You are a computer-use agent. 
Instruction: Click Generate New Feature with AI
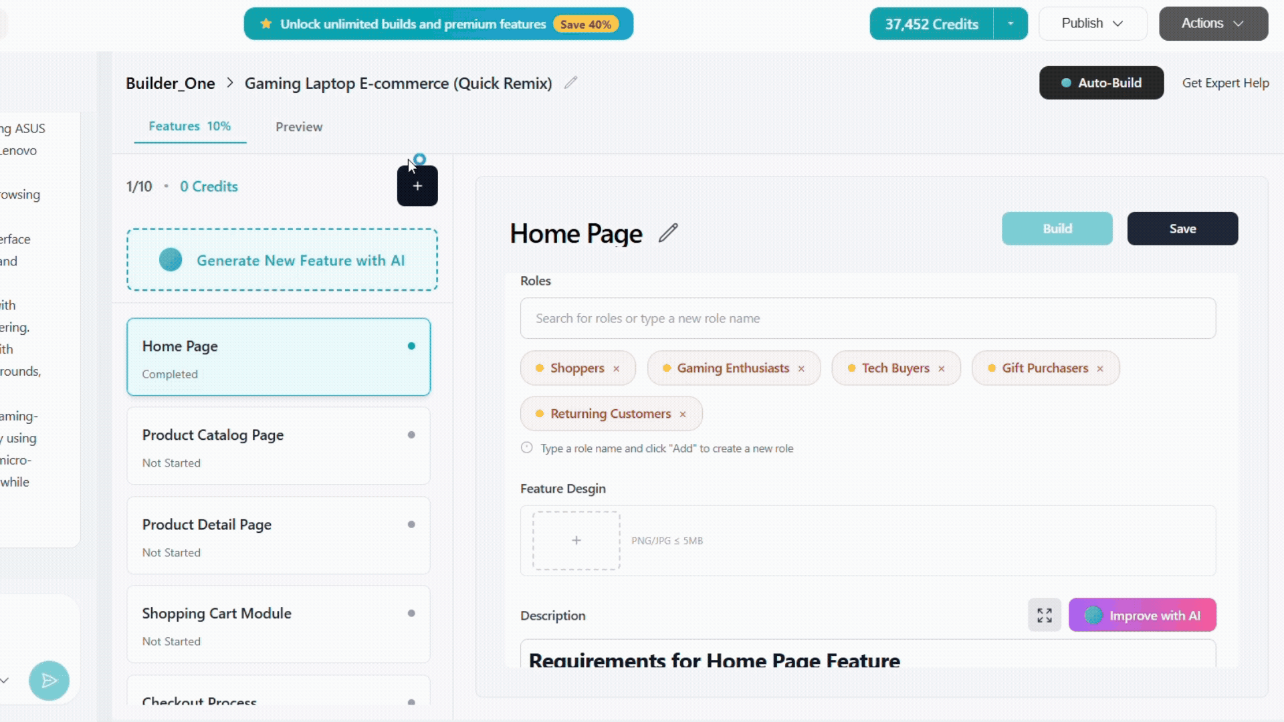[x=282, y=260]
